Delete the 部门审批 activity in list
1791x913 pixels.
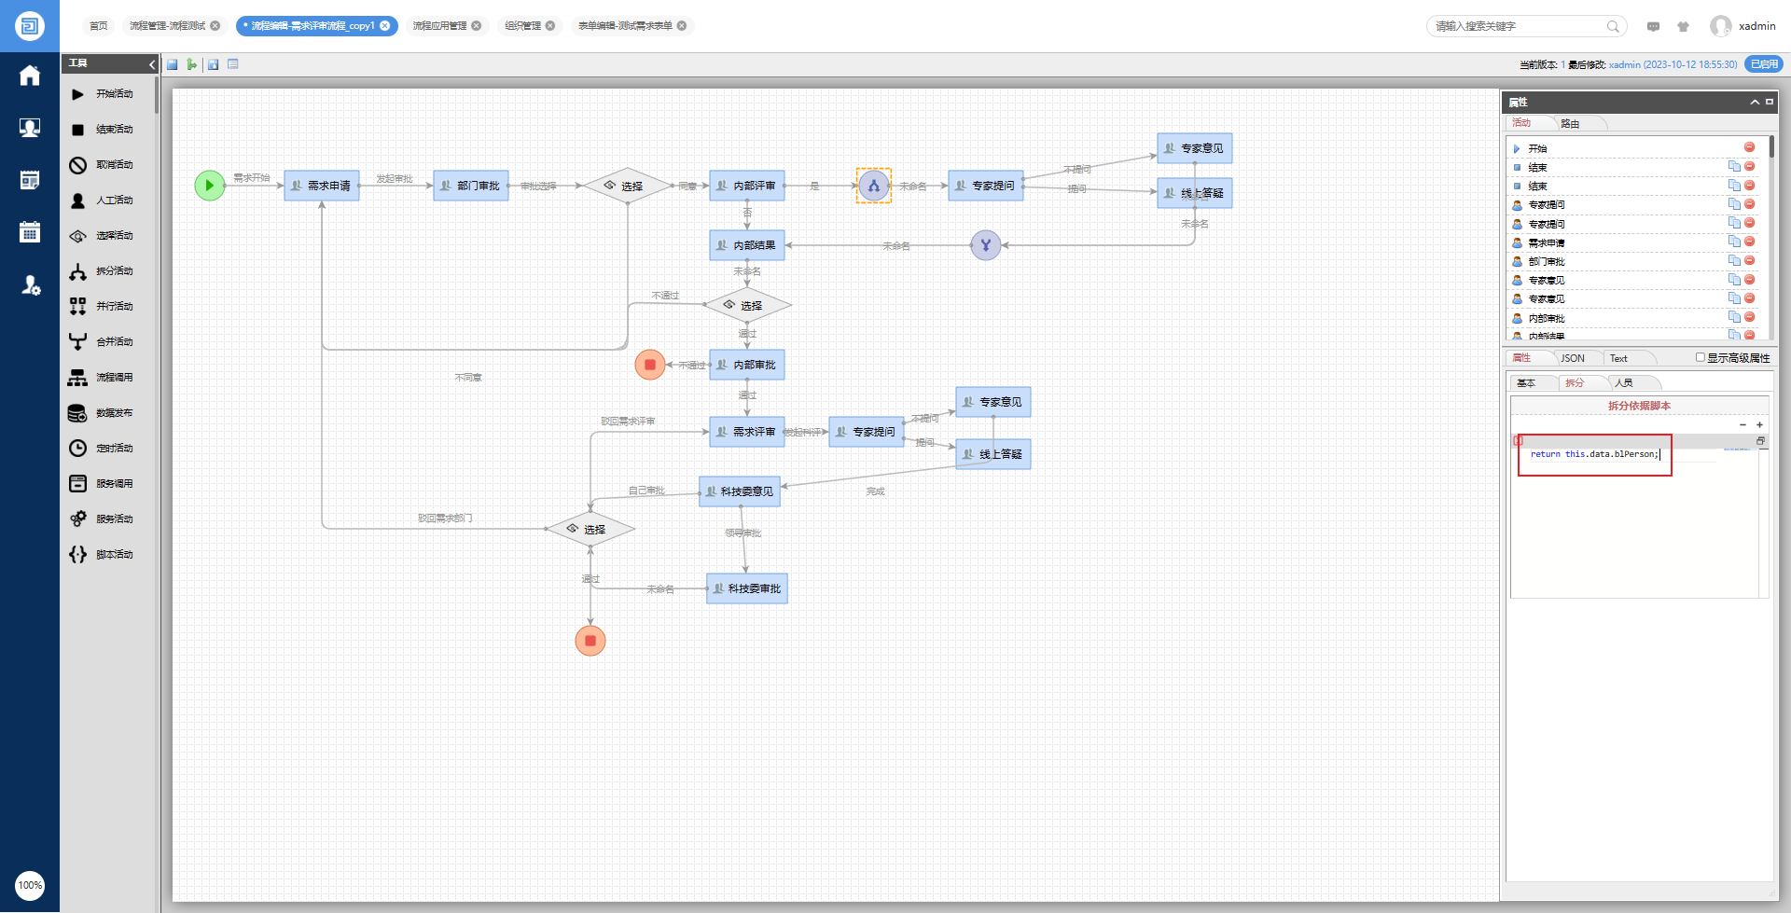pos(1750,260)
